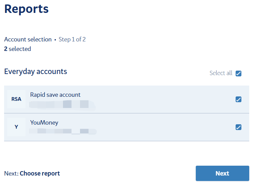Click the bullet separator before Step 1
Screen dimensions: 254x183
(55, 40)
